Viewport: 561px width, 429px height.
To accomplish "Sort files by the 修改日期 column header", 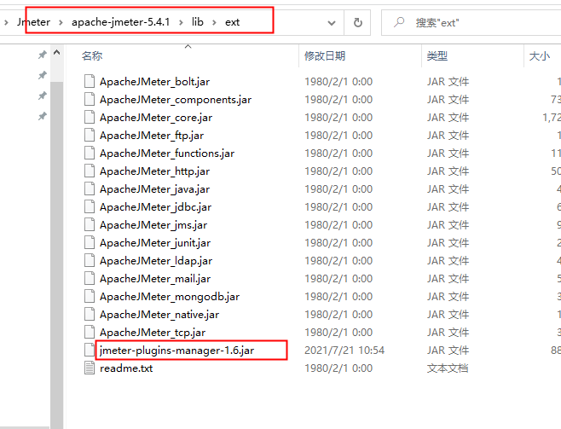I will coord(325,55).
